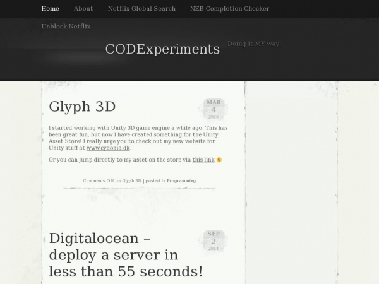This screenshot has width=379, height=284.
Task: Click the Mar 4 date badge
Action: click(x=214, y=109)
